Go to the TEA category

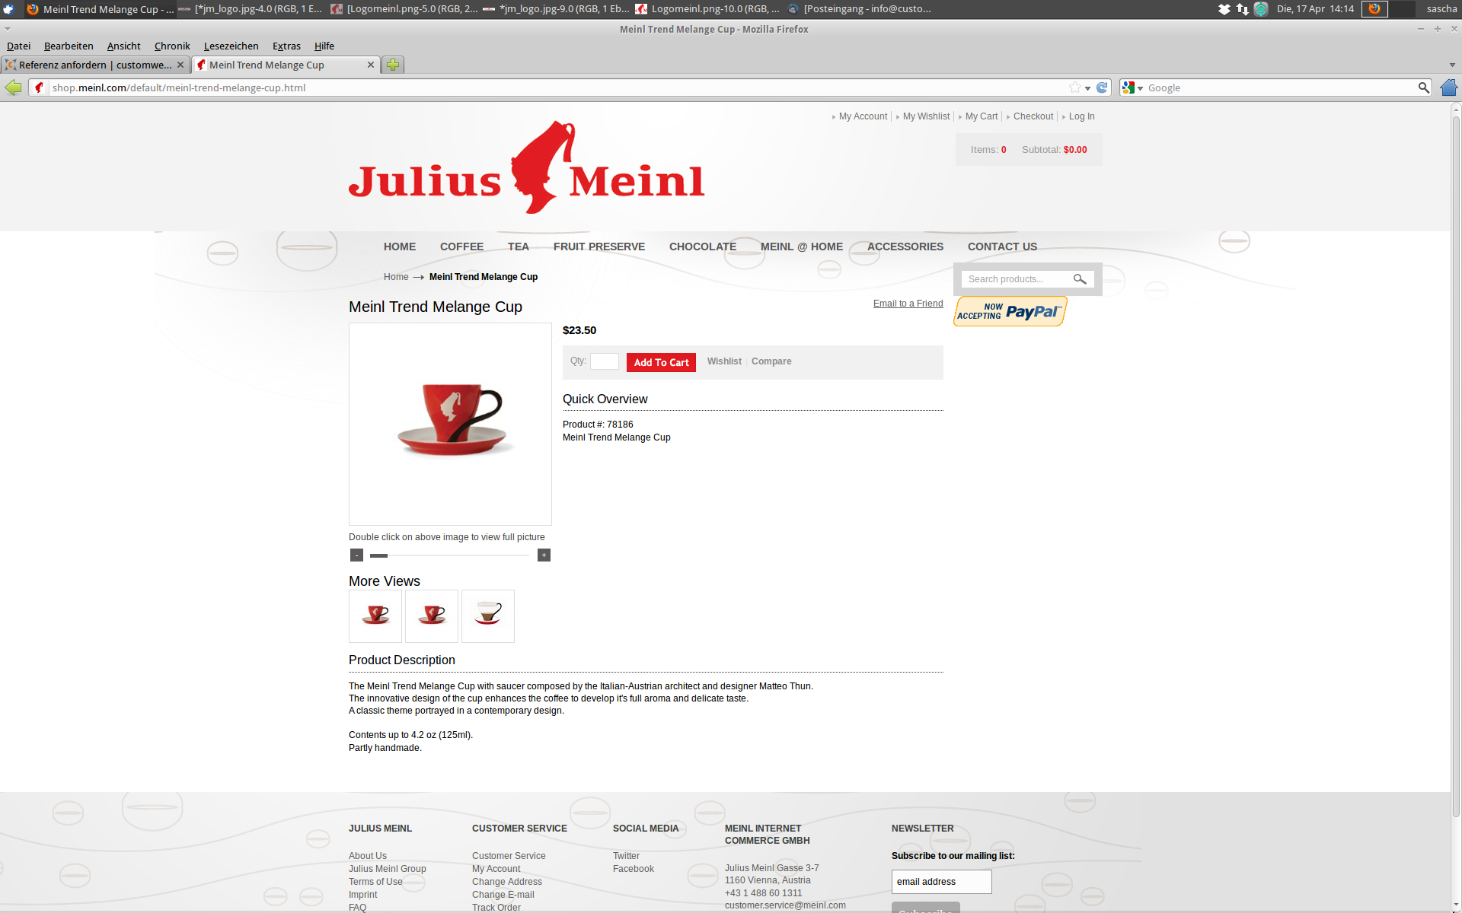519,247
